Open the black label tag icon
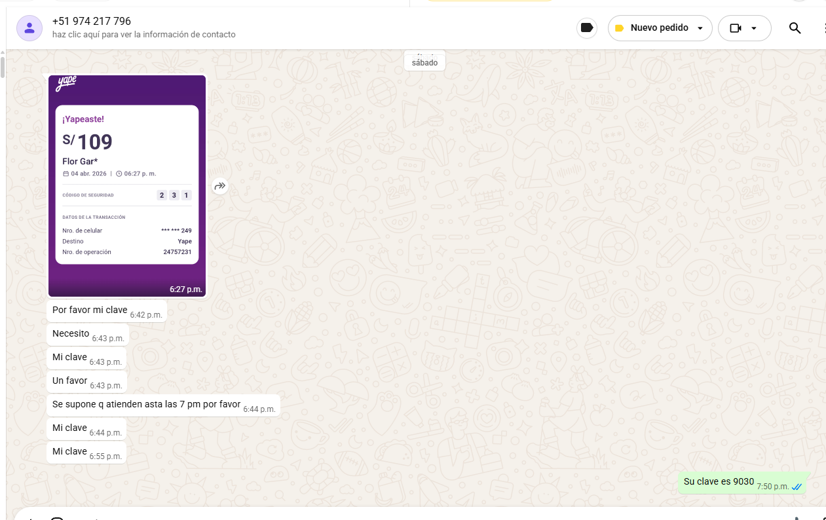Image resolution: width=826 pixels, height=520 pixels. tap(587, 28)
